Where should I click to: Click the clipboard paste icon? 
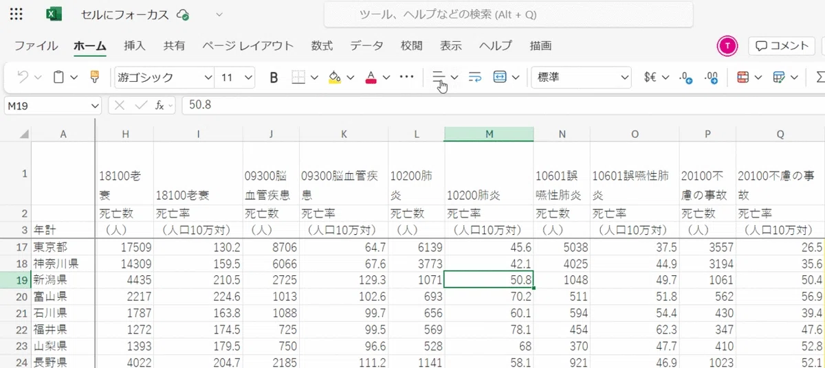59,78
